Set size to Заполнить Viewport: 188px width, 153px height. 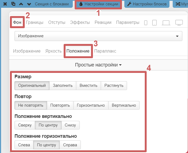(x=63, y=85)
